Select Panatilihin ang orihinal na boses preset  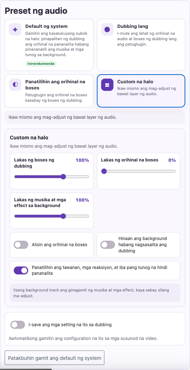click(49, 91)
